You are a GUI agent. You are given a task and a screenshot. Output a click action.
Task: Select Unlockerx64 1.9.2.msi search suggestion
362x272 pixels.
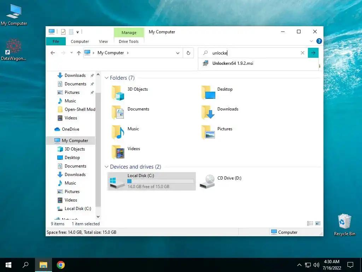click(x=258, y=63)
